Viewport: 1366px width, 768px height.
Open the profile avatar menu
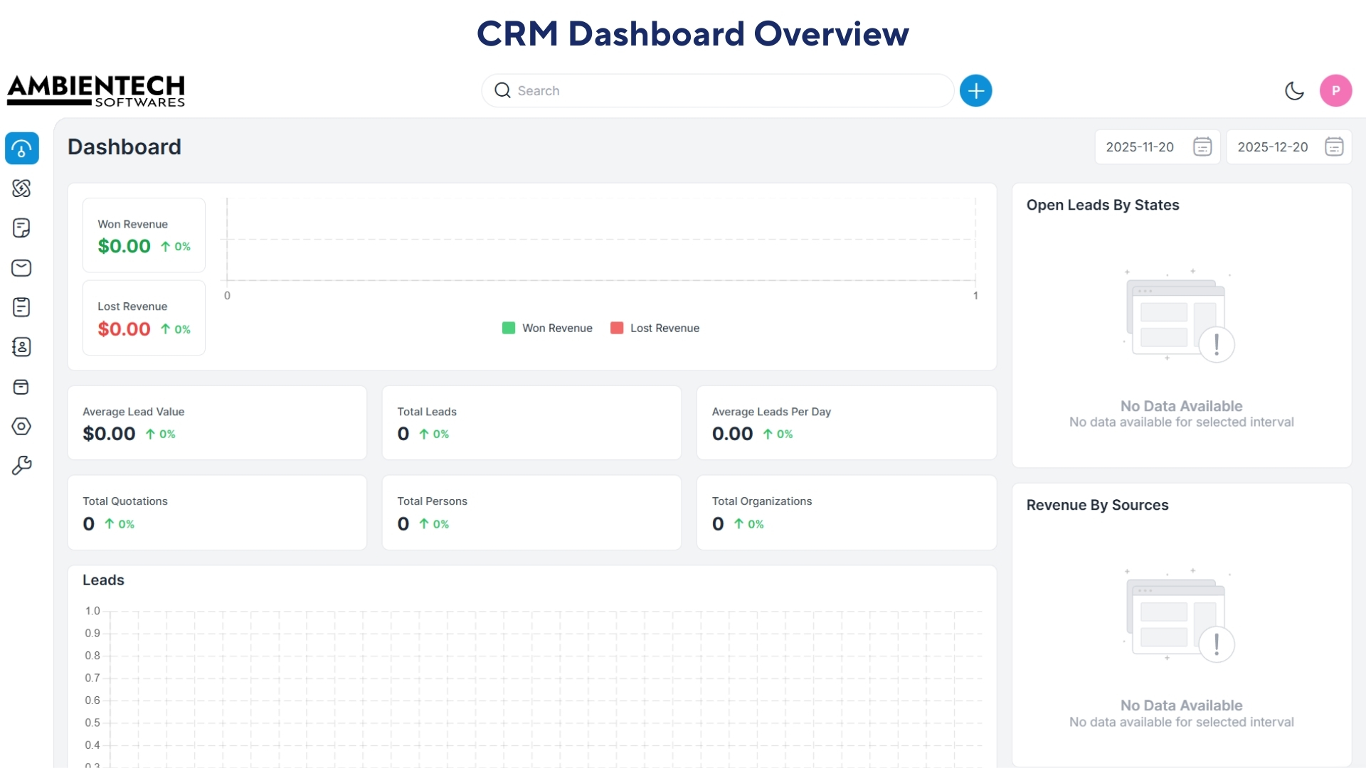click(1336, 90)
